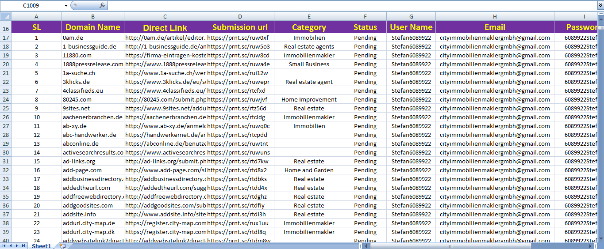Go to the last sheet tab arrow

click(x=23, y=245)
